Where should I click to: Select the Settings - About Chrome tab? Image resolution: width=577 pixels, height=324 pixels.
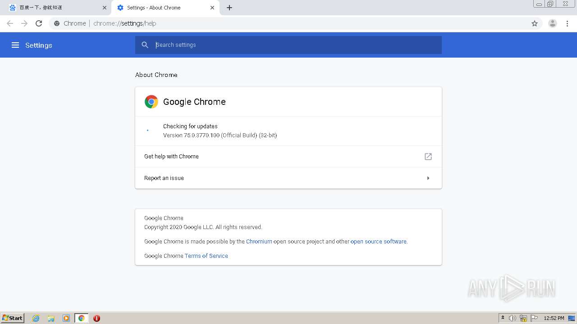165,8
